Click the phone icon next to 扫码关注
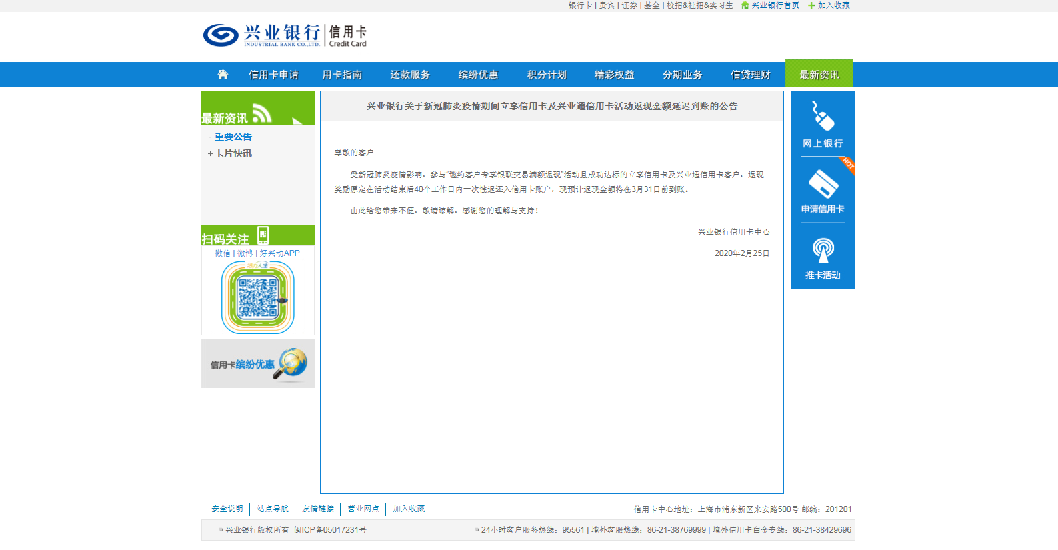 point(263,235)
